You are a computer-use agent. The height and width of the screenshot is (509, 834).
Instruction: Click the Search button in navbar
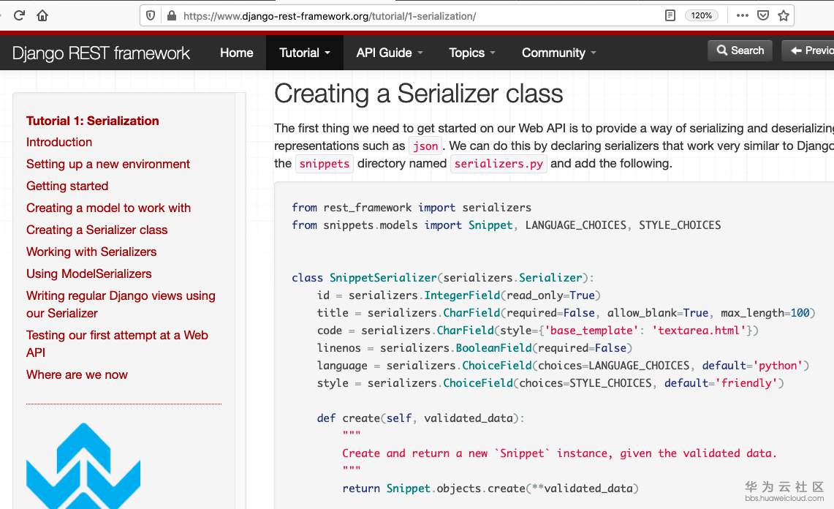pos(740,50)
